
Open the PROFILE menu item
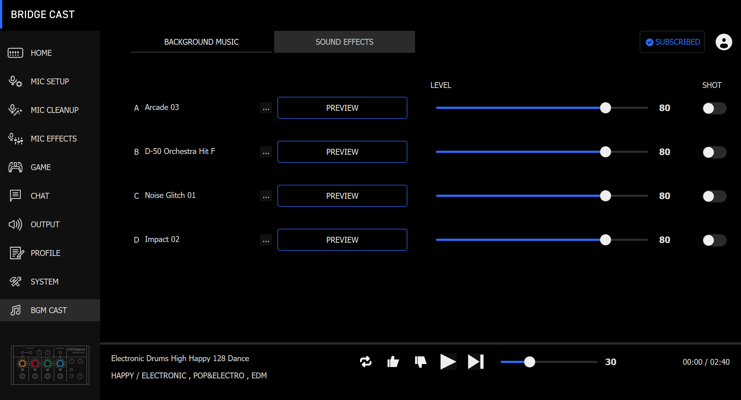point(50,253)
